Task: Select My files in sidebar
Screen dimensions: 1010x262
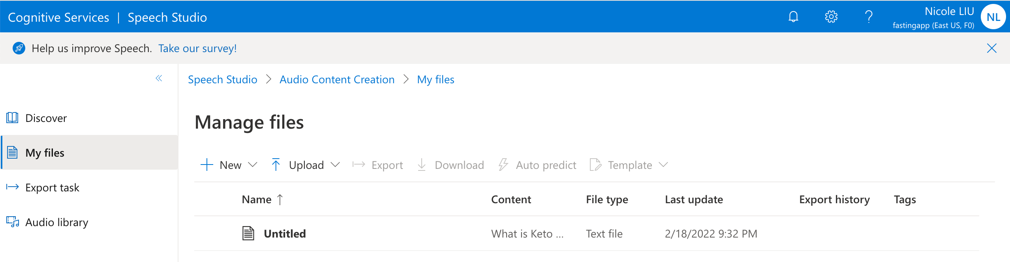Action: [x=89, y=153]
